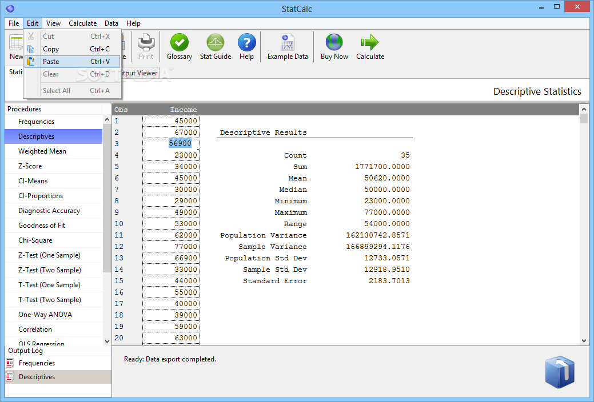Click the Frequencies output log icon
The width and height of the screenshot is (594, 402).
coord(10,363)
